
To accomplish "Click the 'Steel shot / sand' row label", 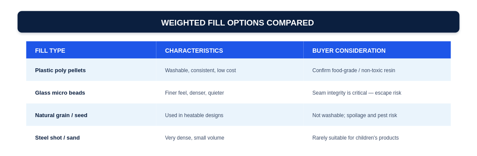I will tap(57, 138).
